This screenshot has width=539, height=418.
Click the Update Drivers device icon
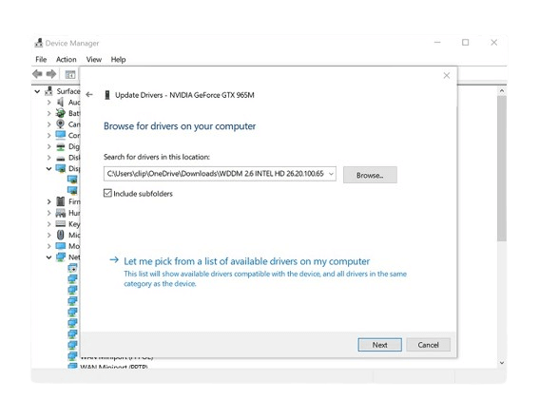(107, 95)
